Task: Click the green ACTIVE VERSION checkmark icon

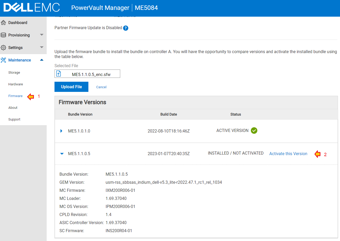Action: click(254, 130)
